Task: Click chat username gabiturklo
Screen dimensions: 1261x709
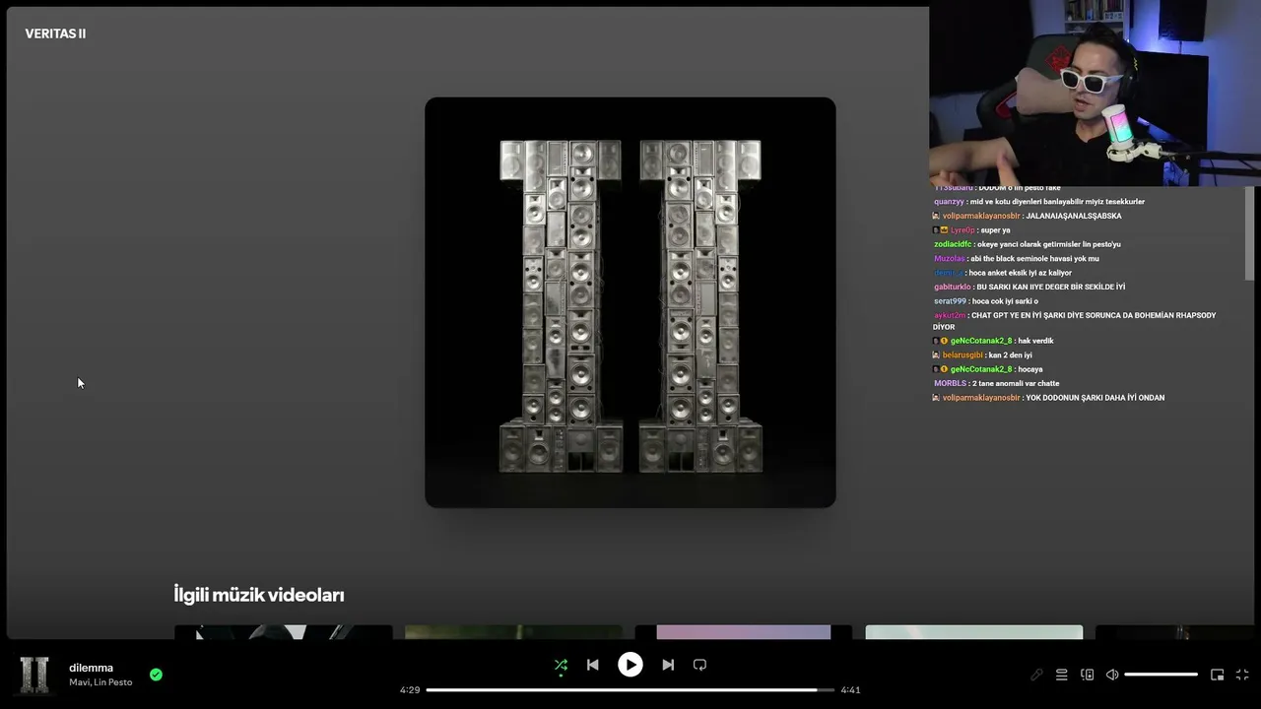Action: point(953,287)
